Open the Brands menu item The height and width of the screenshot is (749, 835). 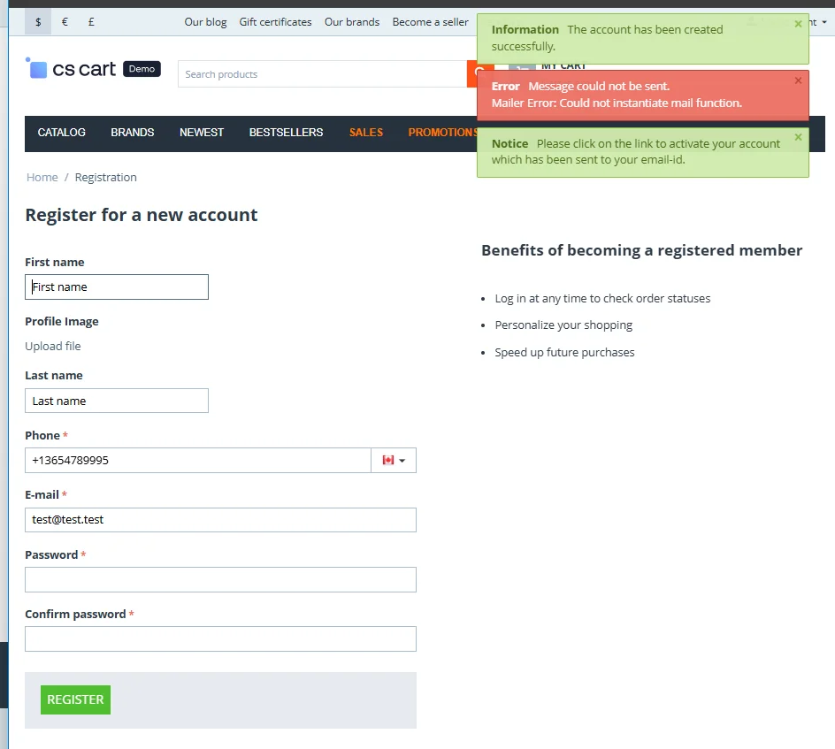[133, 133]
